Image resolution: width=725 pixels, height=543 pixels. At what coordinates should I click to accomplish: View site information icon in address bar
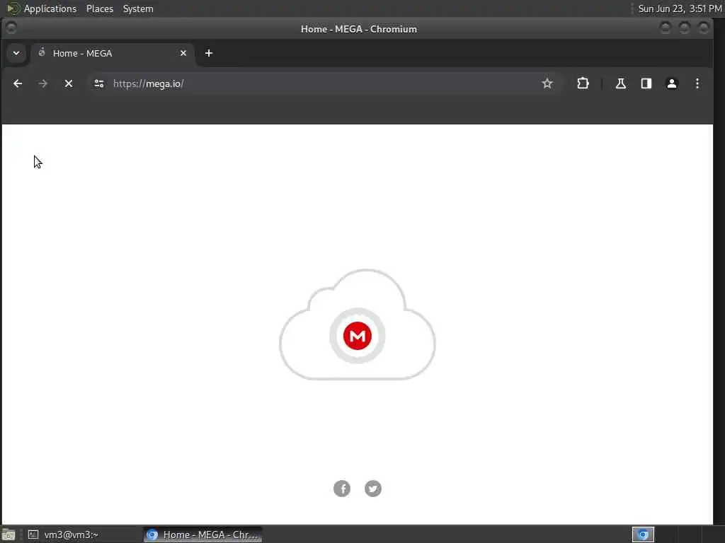[99, 83]
